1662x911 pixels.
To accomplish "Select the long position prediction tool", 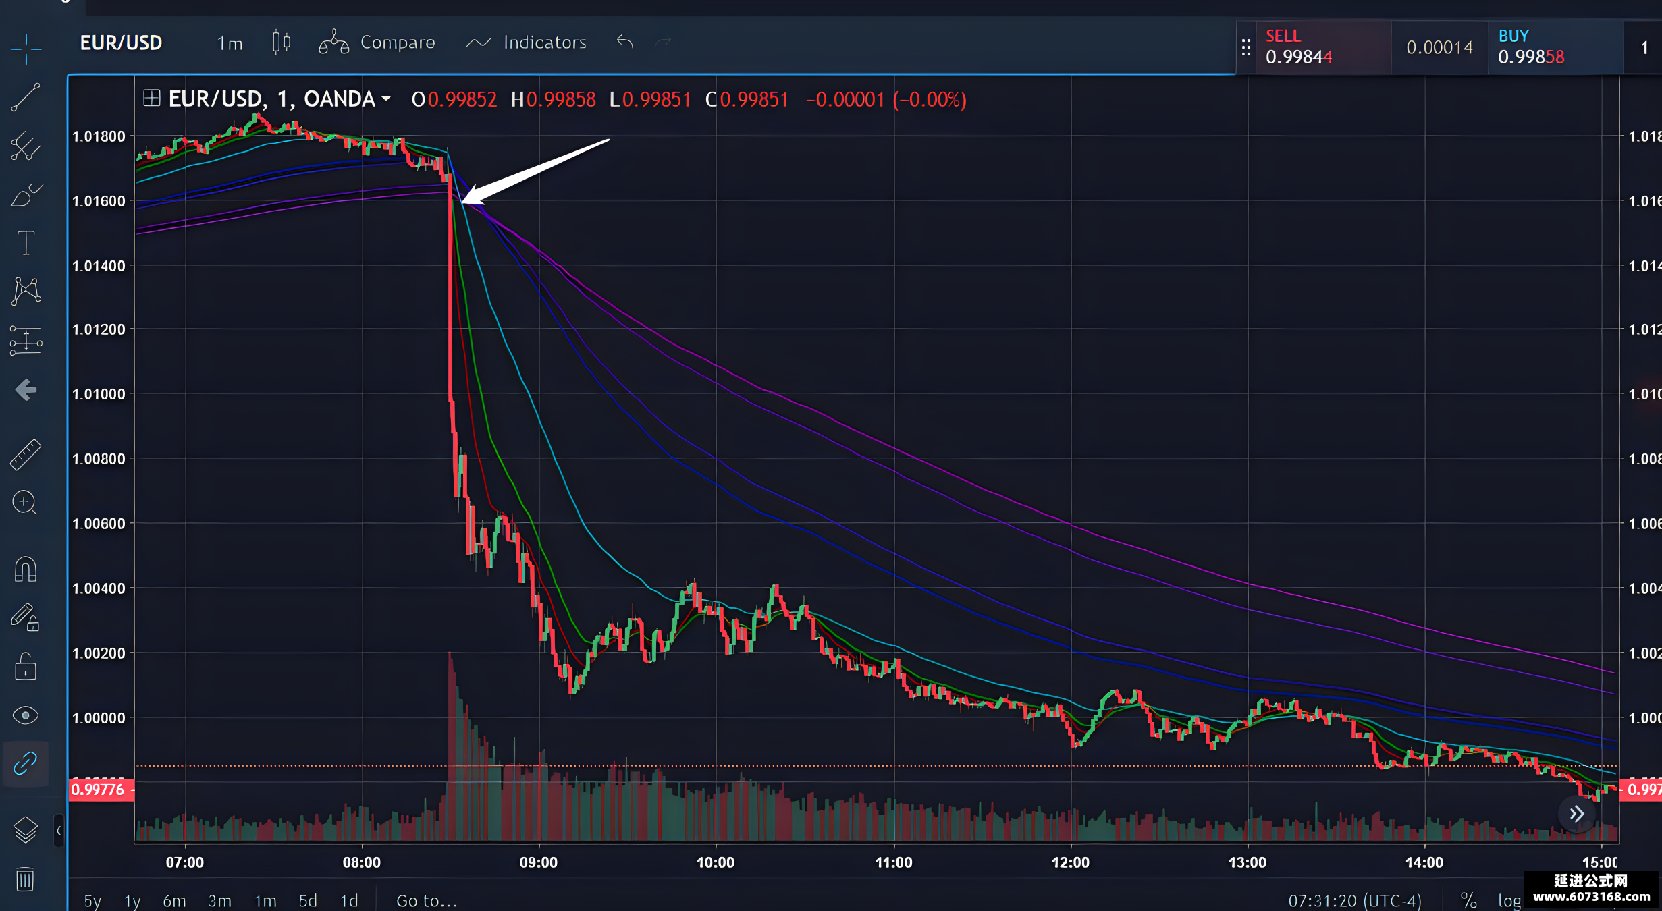I will coord(26,341).
